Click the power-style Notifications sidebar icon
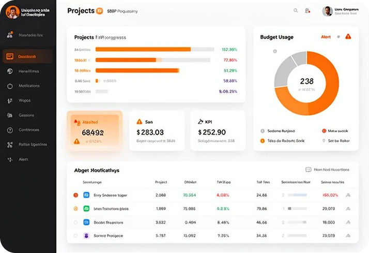Screen dimensions: 369x253 coord(10,86)
